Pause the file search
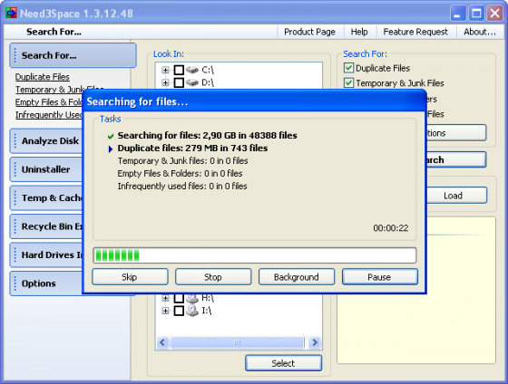508x384 pixels. (x=380, y=277)
